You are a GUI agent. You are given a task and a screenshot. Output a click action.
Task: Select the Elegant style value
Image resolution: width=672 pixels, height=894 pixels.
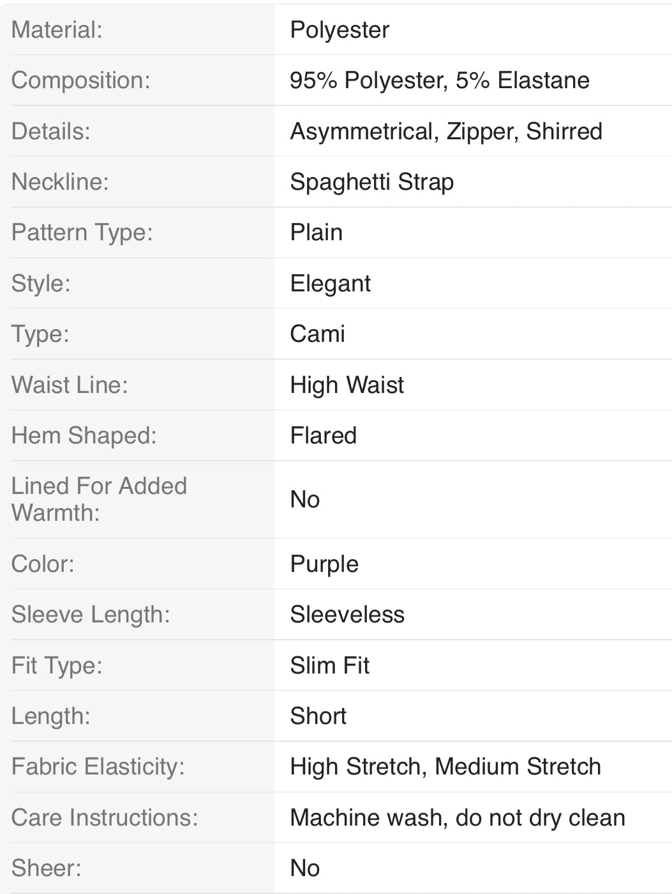[x=331, y=284]
